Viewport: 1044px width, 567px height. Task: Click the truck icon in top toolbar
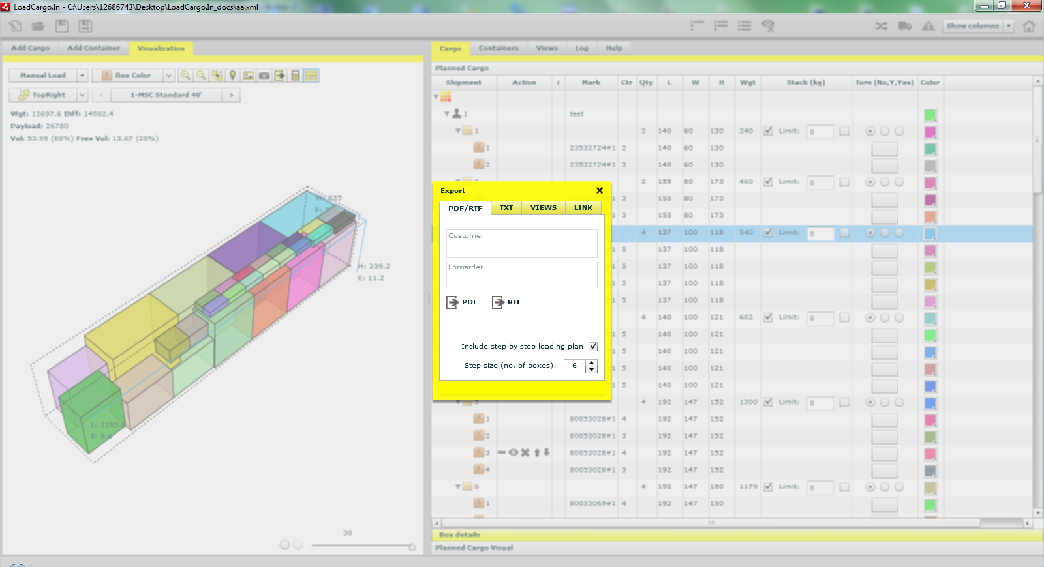(904, 26)
